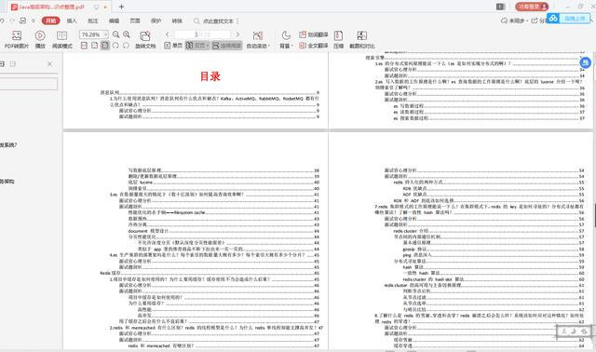596x352 pixels.
Task: Open 全文翻译 full-text translation
Action: (314, 46)
